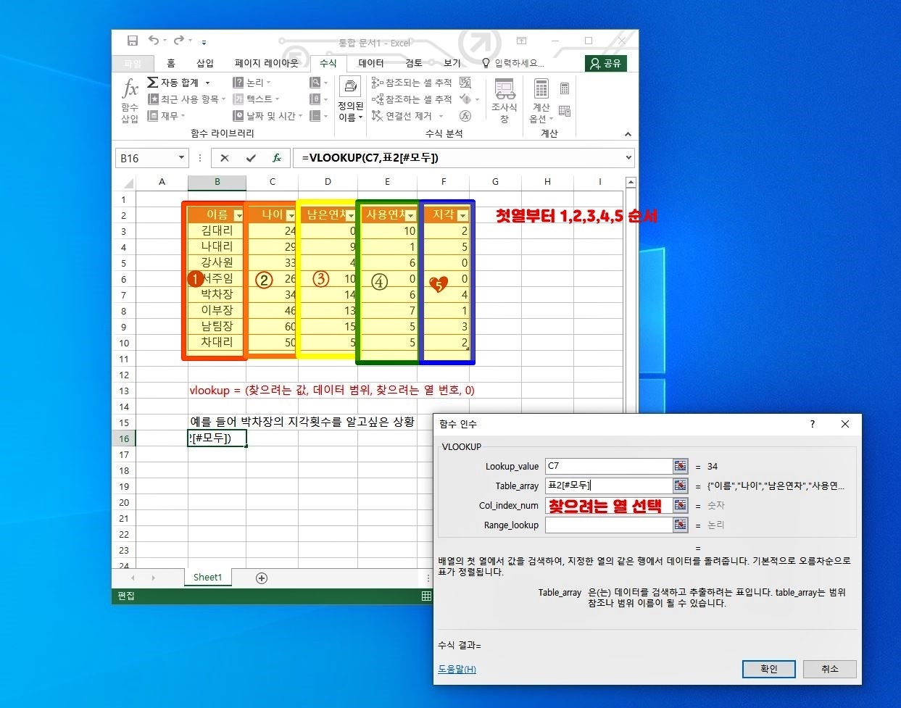This screenshot has height=708, width=901.
Task: Switch to Review (검토) tab
Action: coord(413,63)
